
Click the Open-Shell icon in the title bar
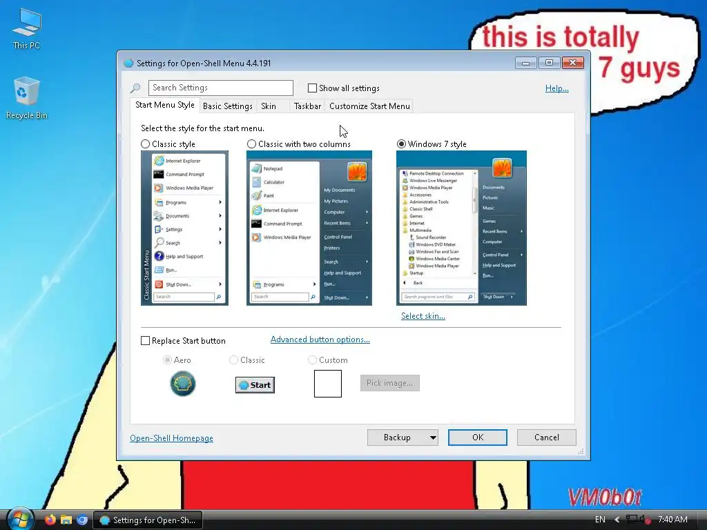[x=128, y=63]
